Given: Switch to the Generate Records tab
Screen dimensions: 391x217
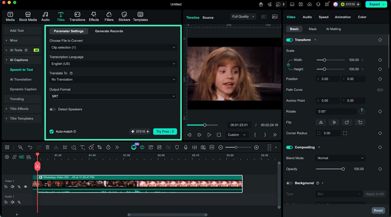Looking at the screenshot, I should coord(109,31).
